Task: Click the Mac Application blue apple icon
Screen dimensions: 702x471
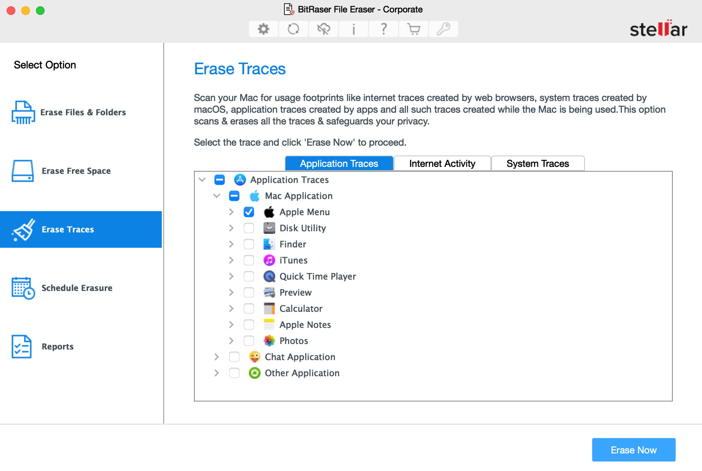Action: pyautogui.click(x=254, y=196)
